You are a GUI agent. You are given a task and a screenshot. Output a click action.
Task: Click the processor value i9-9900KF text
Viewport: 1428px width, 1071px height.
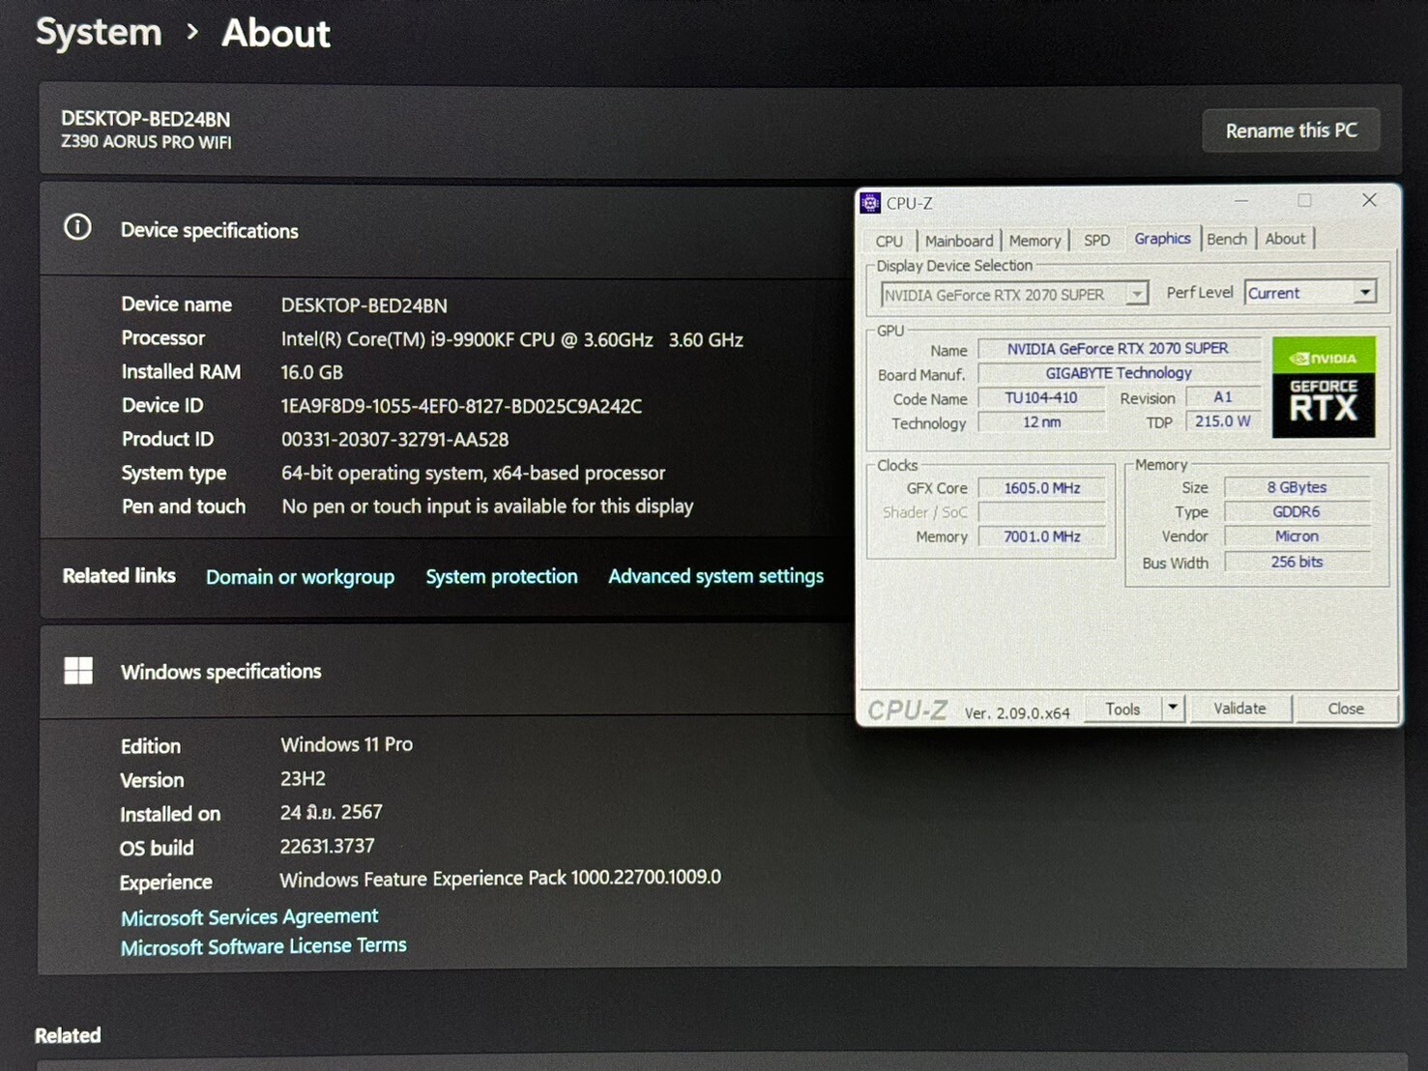(x=511, y=339)
